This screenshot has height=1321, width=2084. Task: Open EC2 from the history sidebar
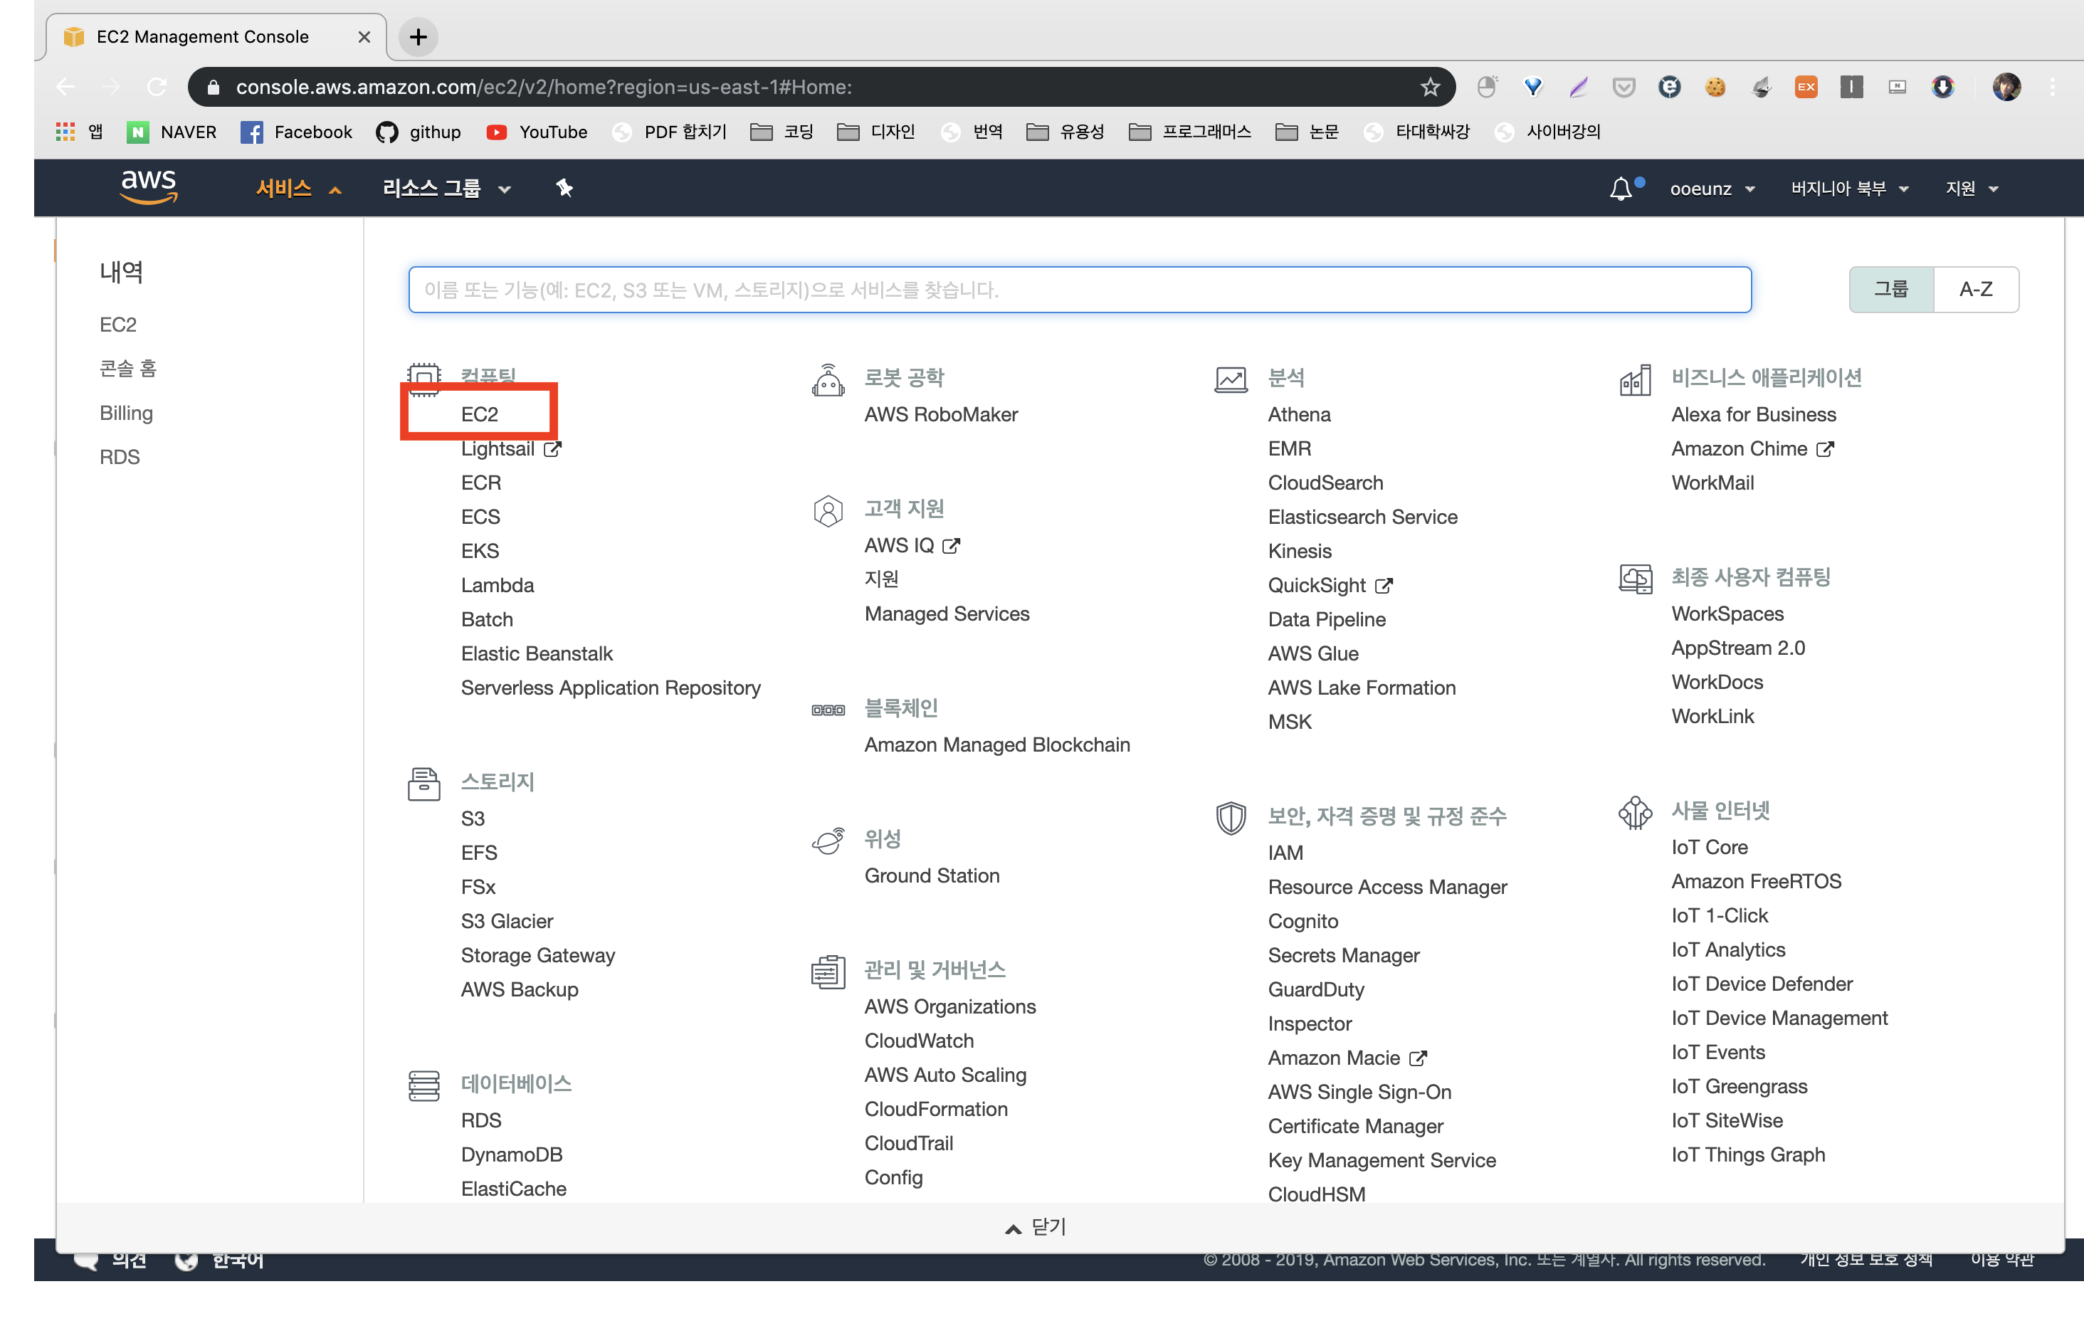pyautogui.click(x=119, y=325)
